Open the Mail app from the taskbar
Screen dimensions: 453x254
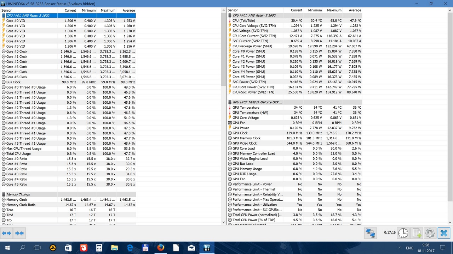click(x=191, y=248)
